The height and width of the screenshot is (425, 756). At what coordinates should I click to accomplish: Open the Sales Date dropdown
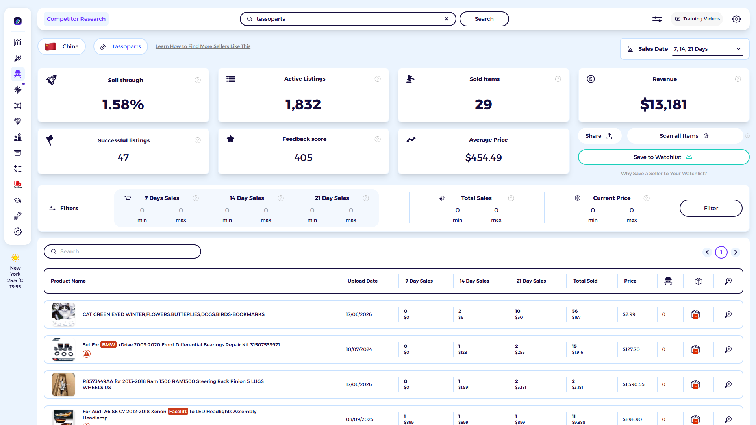click(708, 49)
